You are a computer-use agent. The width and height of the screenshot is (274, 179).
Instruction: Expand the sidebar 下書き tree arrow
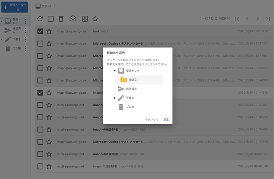(x=2, y=39)
